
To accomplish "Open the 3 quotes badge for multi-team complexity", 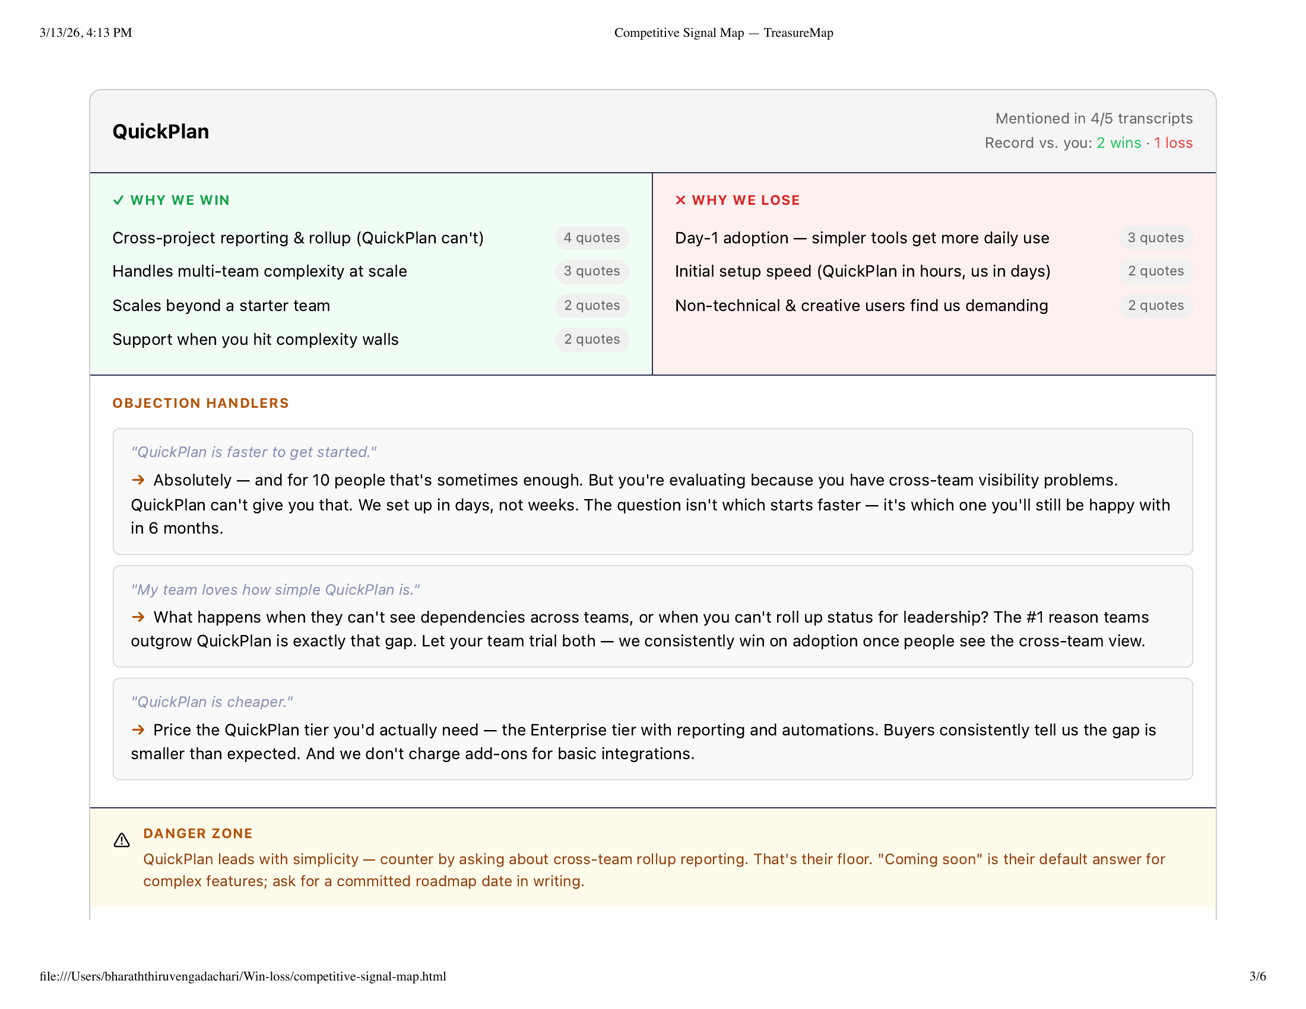I will (x=591, y=271).
